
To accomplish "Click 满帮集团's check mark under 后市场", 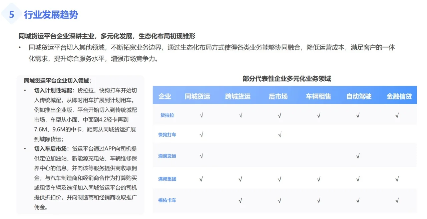I will tap(279, 179).
